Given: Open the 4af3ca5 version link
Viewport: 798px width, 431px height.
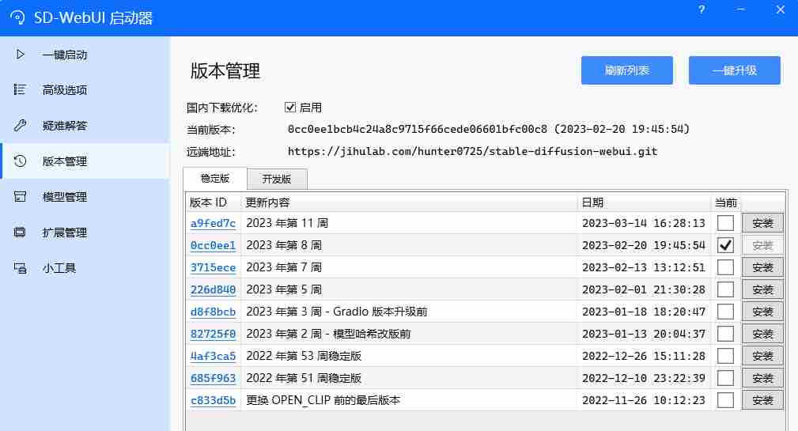Looking at the screenshot, I should [x=213, y=356].
